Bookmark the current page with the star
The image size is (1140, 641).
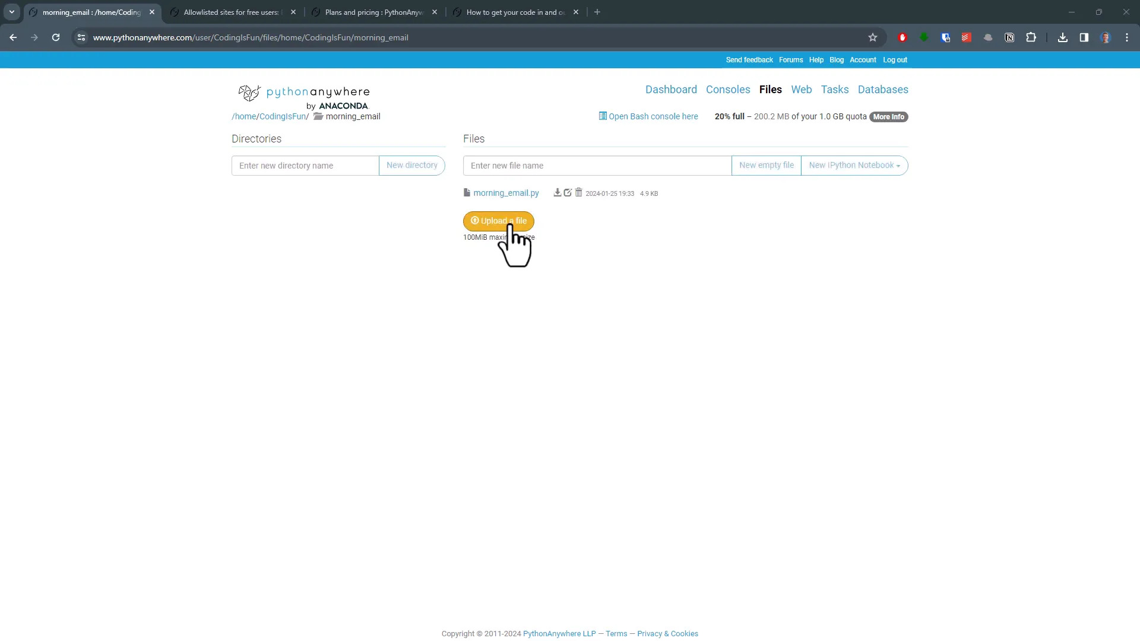873,37
